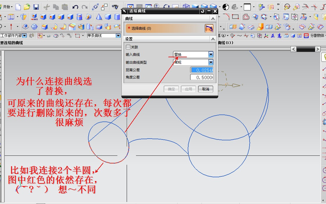Select the NX5 hole feature icon

tap(34, 17)
